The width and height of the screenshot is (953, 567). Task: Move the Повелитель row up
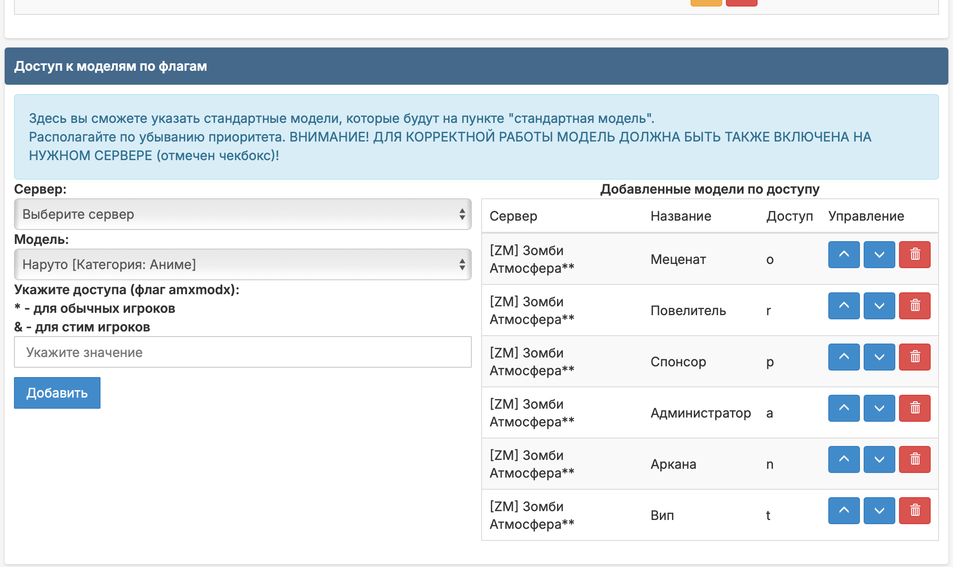[x=844, y=306]
